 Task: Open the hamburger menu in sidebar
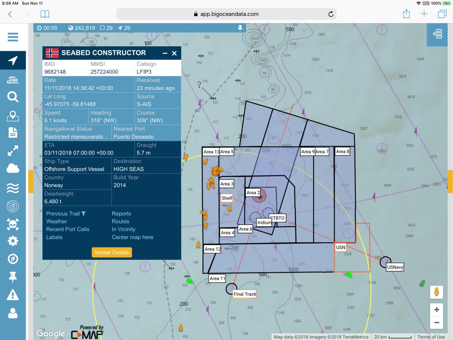pos(13,37)
